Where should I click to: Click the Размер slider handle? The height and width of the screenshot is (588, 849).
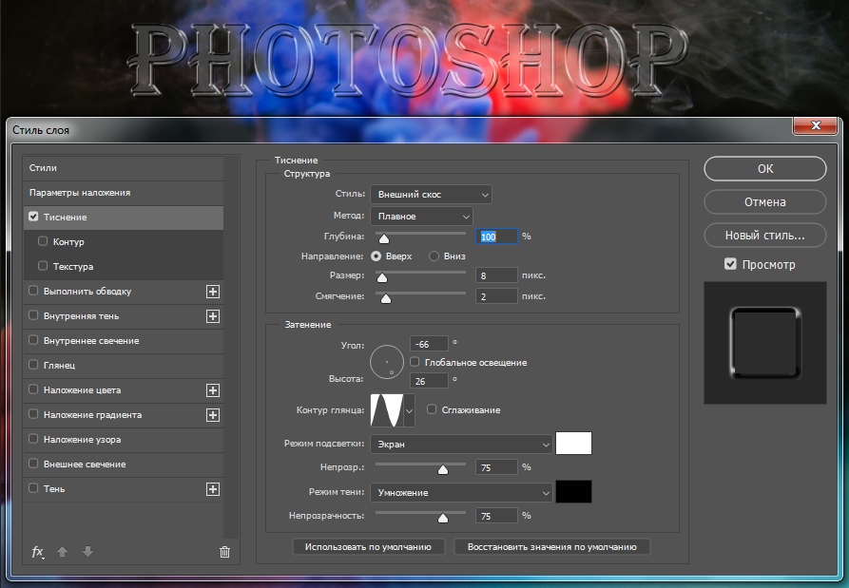pyautogui.click(x=382, y=277)
